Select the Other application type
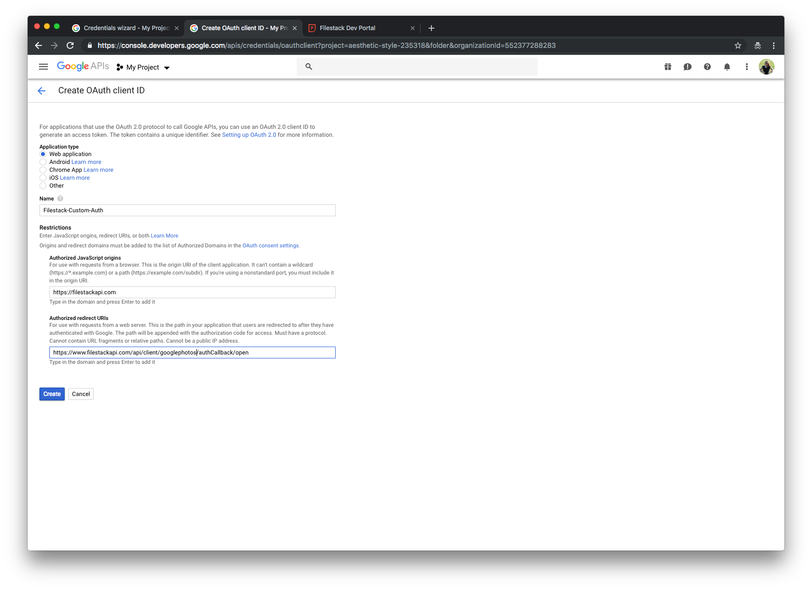Image resolution: width=812 pixels, height=590 pixels. click(43, 186)
